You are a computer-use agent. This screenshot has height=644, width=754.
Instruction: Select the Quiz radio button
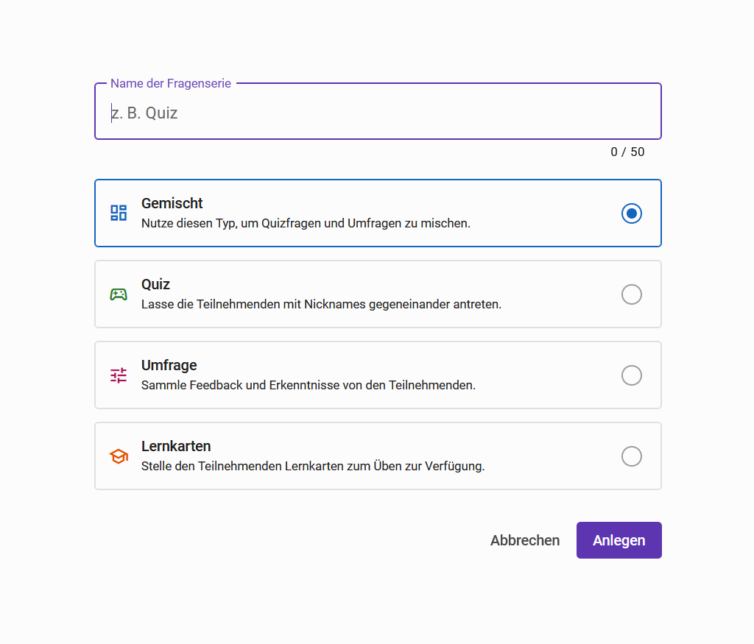[x=631, y=294]
